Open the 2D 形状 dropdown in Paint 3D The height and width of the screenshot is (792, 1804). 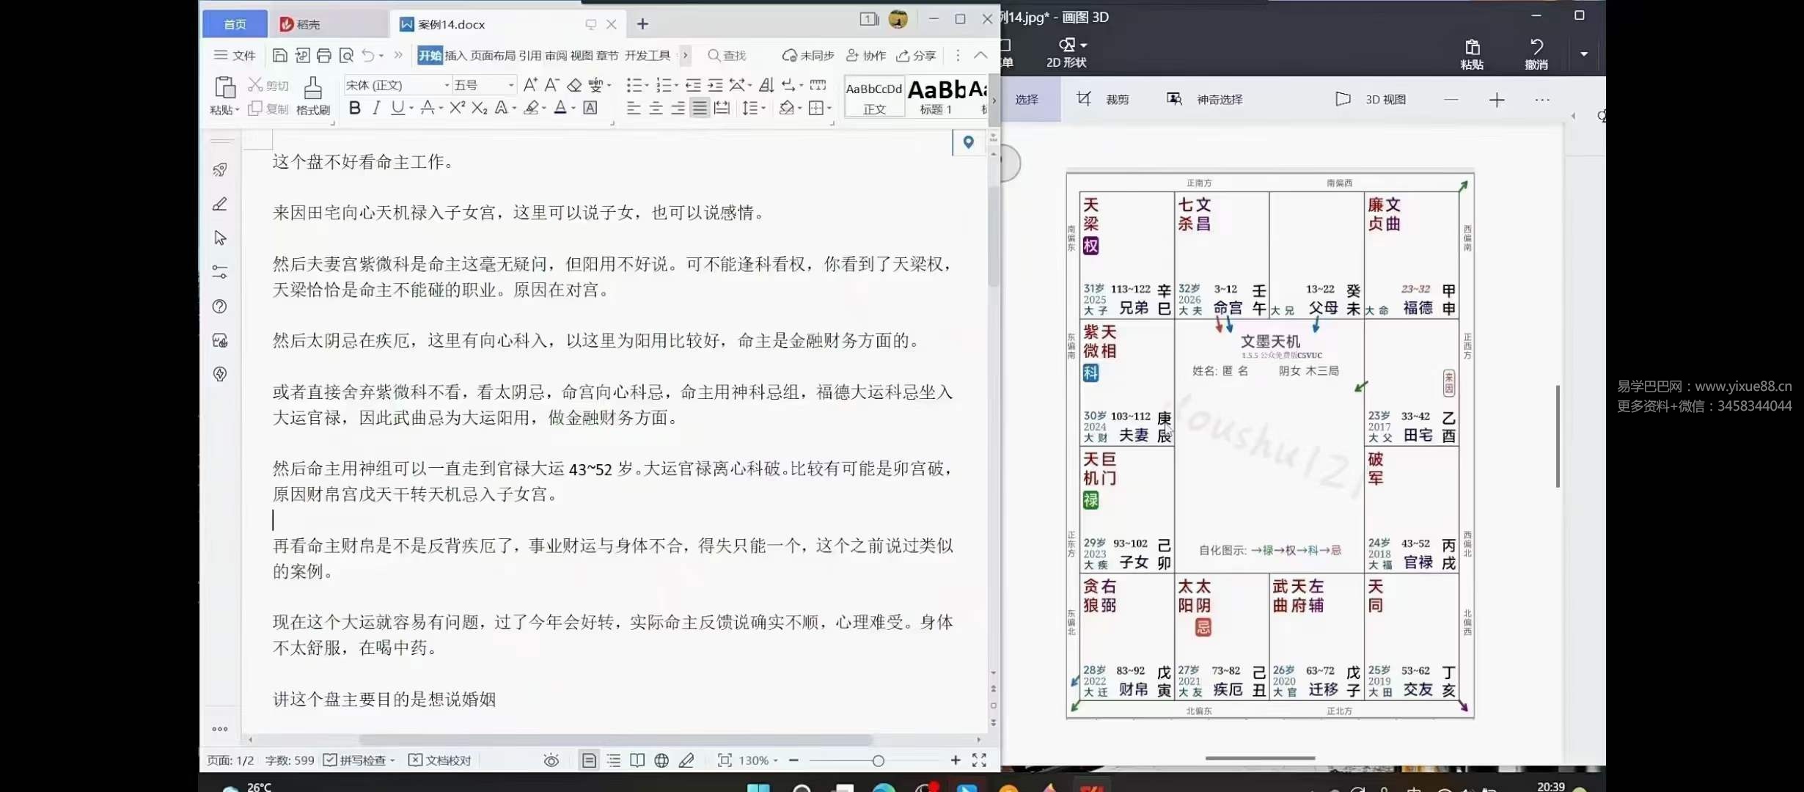pyautogui.click(x=1068, y=52)
